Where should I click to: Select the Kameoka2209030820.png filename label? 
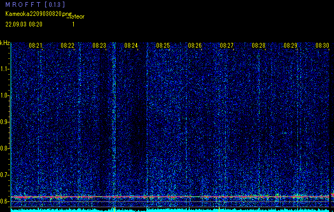(x=39, y=14)
